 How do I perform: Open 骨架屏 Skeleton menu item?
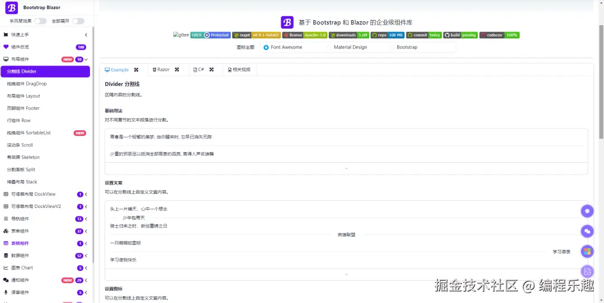(45, 157)
